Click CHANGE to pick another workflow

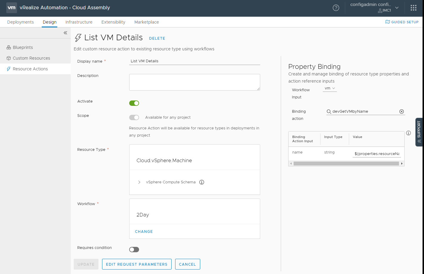pyautogui.click(x=144, y=232)
